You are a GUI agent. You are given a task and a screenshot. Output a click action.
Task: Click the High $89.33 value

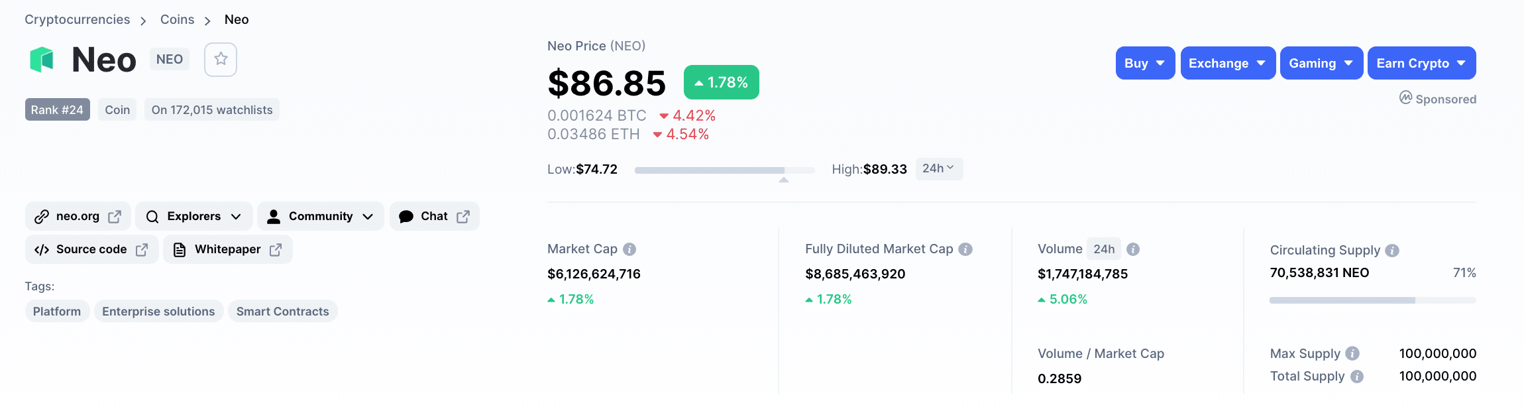click(885, 169)
